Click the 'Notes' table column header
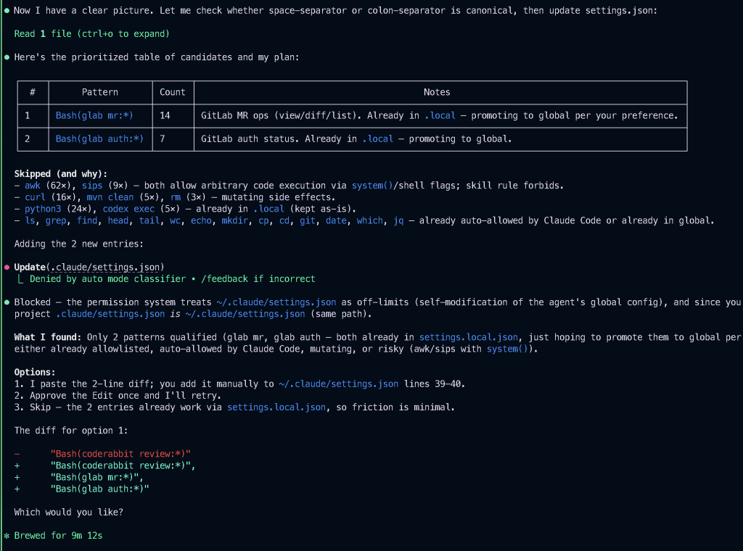Screen dimensions: 743x551 tap(437, 92)
